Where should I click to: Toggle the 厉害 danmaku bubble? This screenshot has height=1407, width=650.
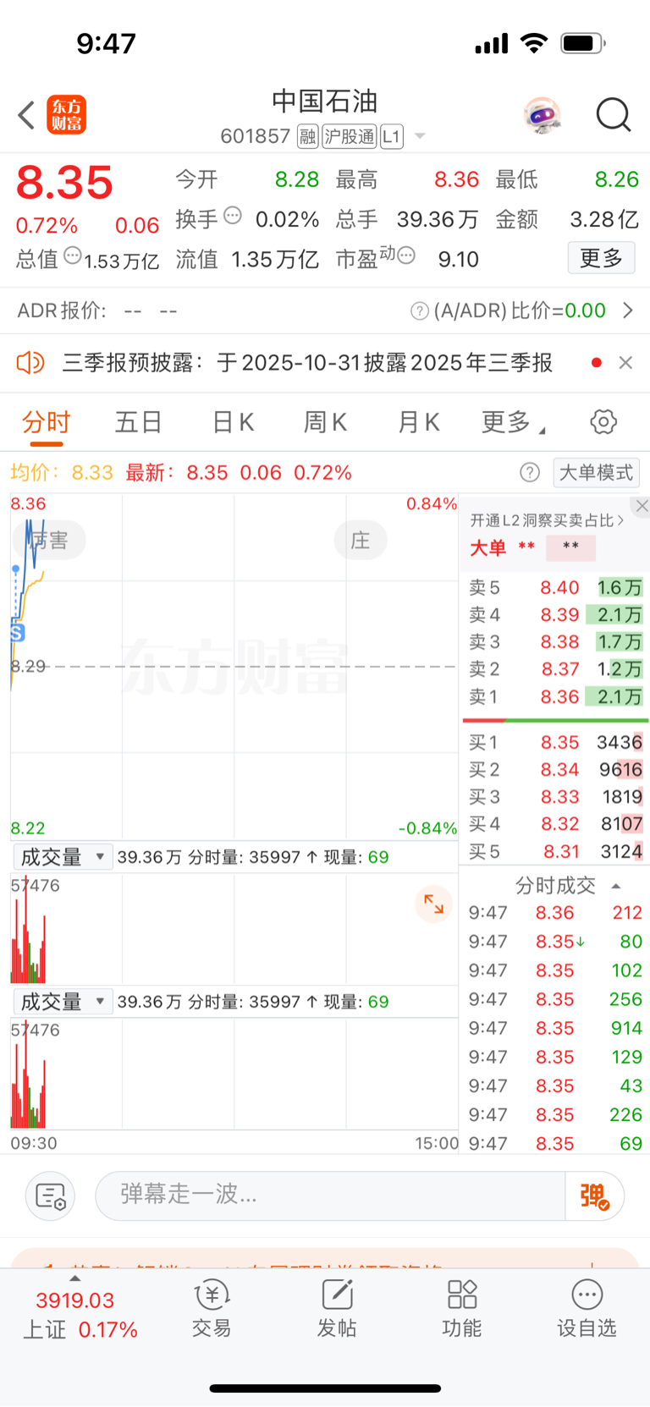(50, 540)
